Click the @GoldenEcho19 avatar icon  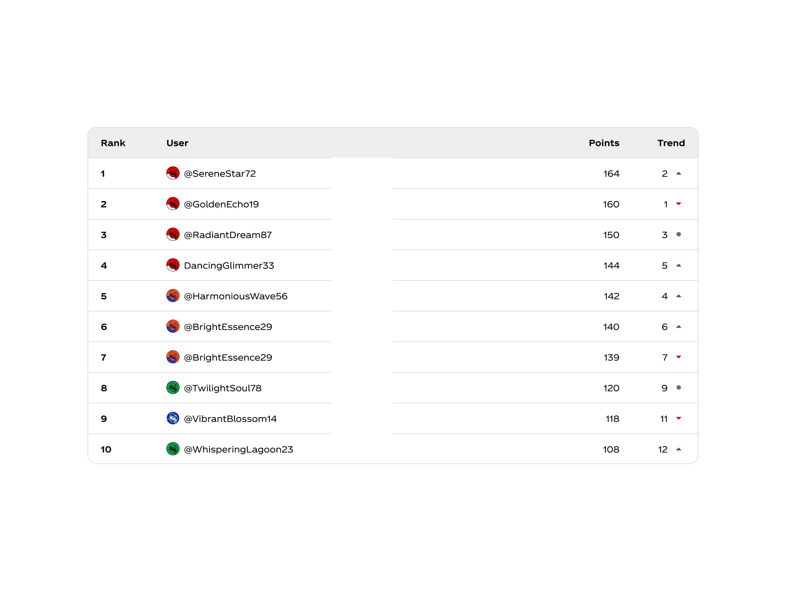(x=173, y=204)
